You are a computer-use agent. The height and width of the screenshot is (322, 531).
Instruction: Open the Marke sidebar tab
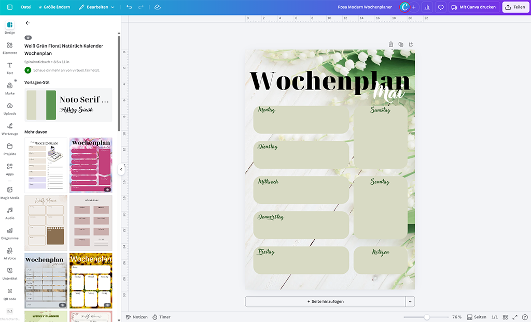[x=10, y=89]
